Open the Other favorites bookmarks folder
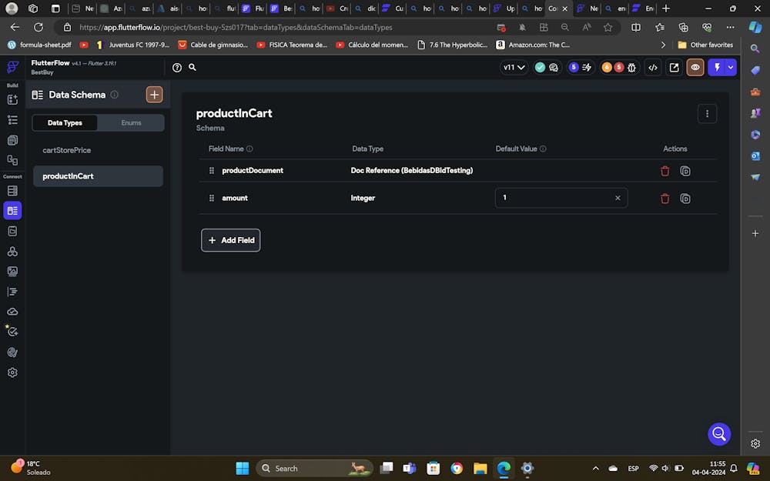The width and height of the screenshot is (770, 481). (x=705, y=45)
